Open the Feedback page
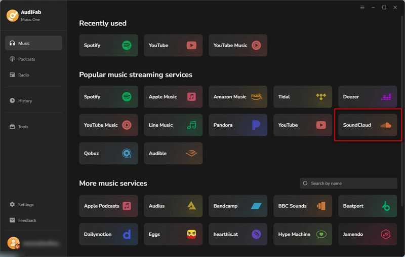The width and height of the screenshot is (405, 257). 33,221
